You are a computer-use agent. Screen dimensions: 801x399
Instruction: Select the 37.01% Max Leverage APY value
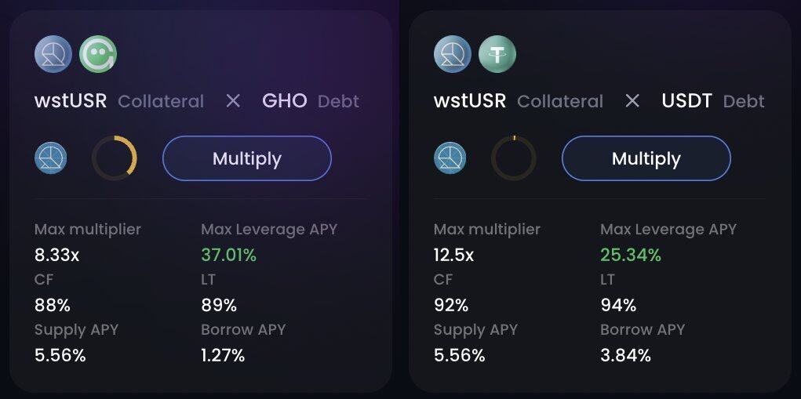tap(228, 255)
